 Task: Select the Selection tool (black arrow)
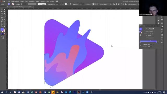click(2, 10)
